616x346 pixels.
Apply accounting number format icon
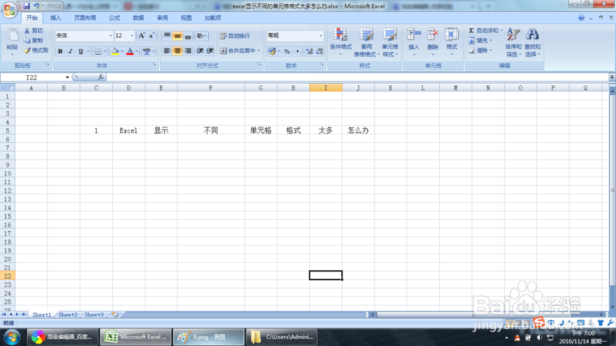pos(272,52)
